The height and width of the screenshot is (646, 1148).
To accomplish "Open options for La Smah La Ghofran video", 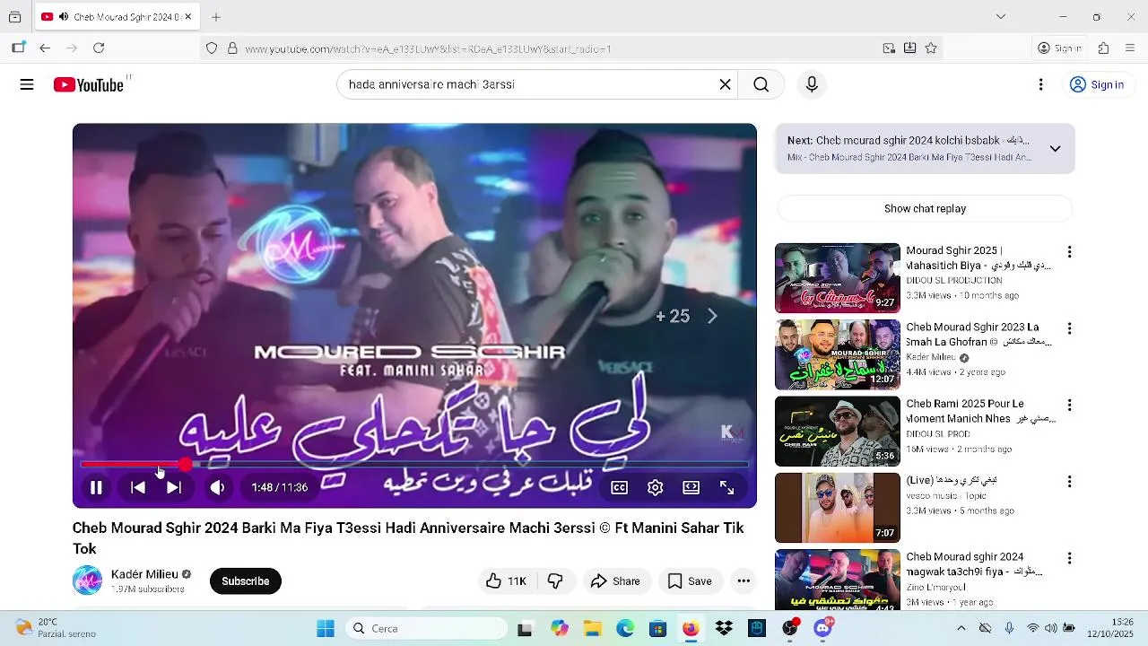I will coord(1069,328).
